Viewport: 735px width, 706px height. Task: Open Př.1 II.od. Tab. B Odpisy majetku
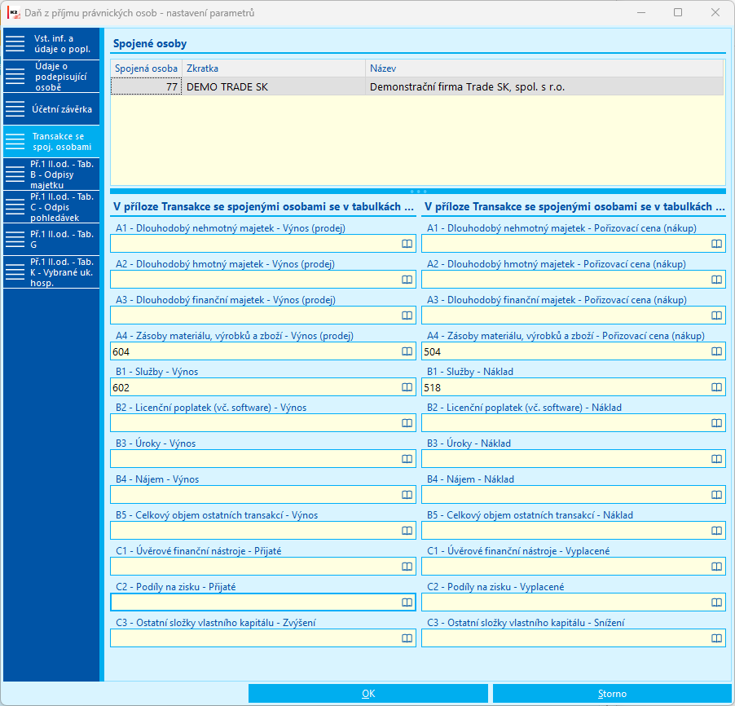(x=51, y=174)
